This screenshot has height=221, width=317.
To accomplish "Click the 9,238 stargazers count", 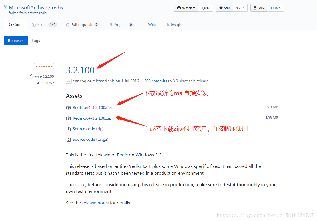I will point(240,8).
